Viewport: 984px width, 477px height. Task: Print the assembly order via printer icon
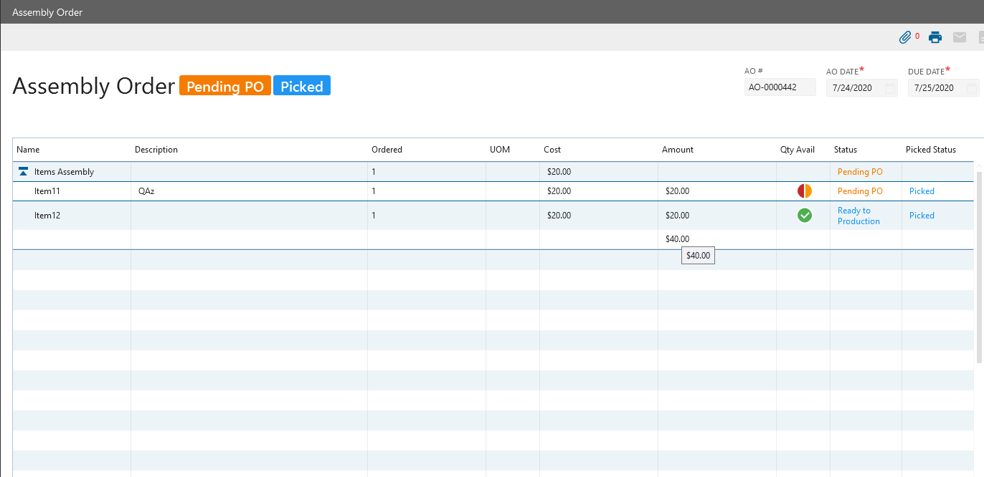coord(935,37)
